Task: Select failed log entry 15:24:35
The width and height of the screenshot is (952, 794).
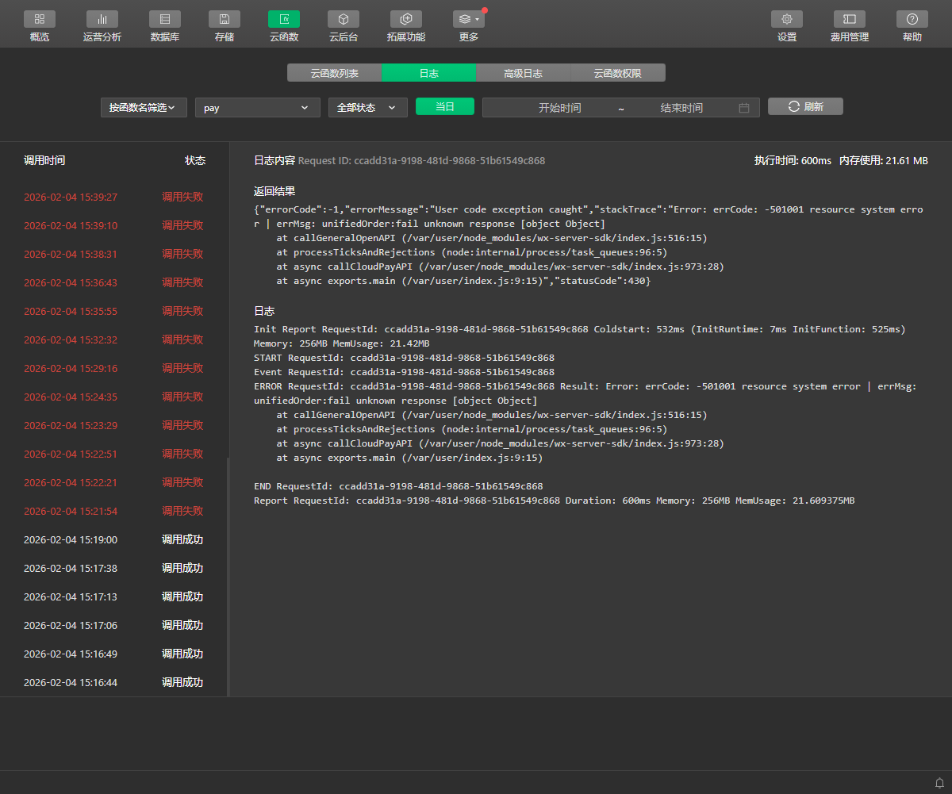Action: (114, 397)
